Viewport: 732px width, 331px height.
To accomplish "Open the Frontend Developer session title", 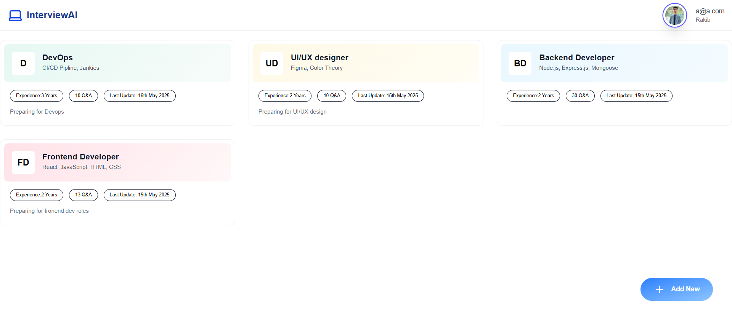I will click(80, 157).
